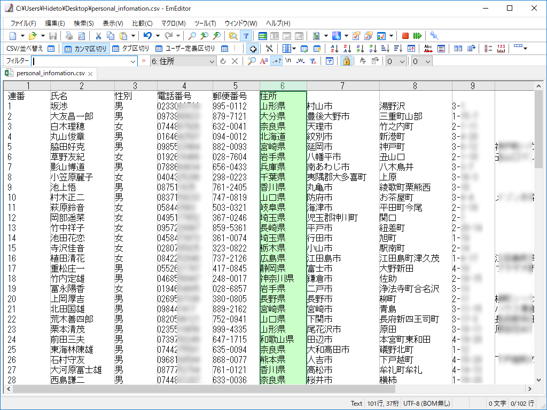Open 比較(C) menu
This screenshot has width=547, height=410.
pos(142,23)
